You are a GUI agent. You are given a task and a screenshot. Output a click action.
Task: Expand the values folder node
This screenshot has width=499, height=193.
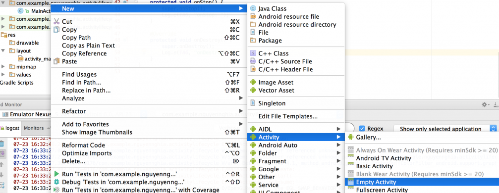3,75
